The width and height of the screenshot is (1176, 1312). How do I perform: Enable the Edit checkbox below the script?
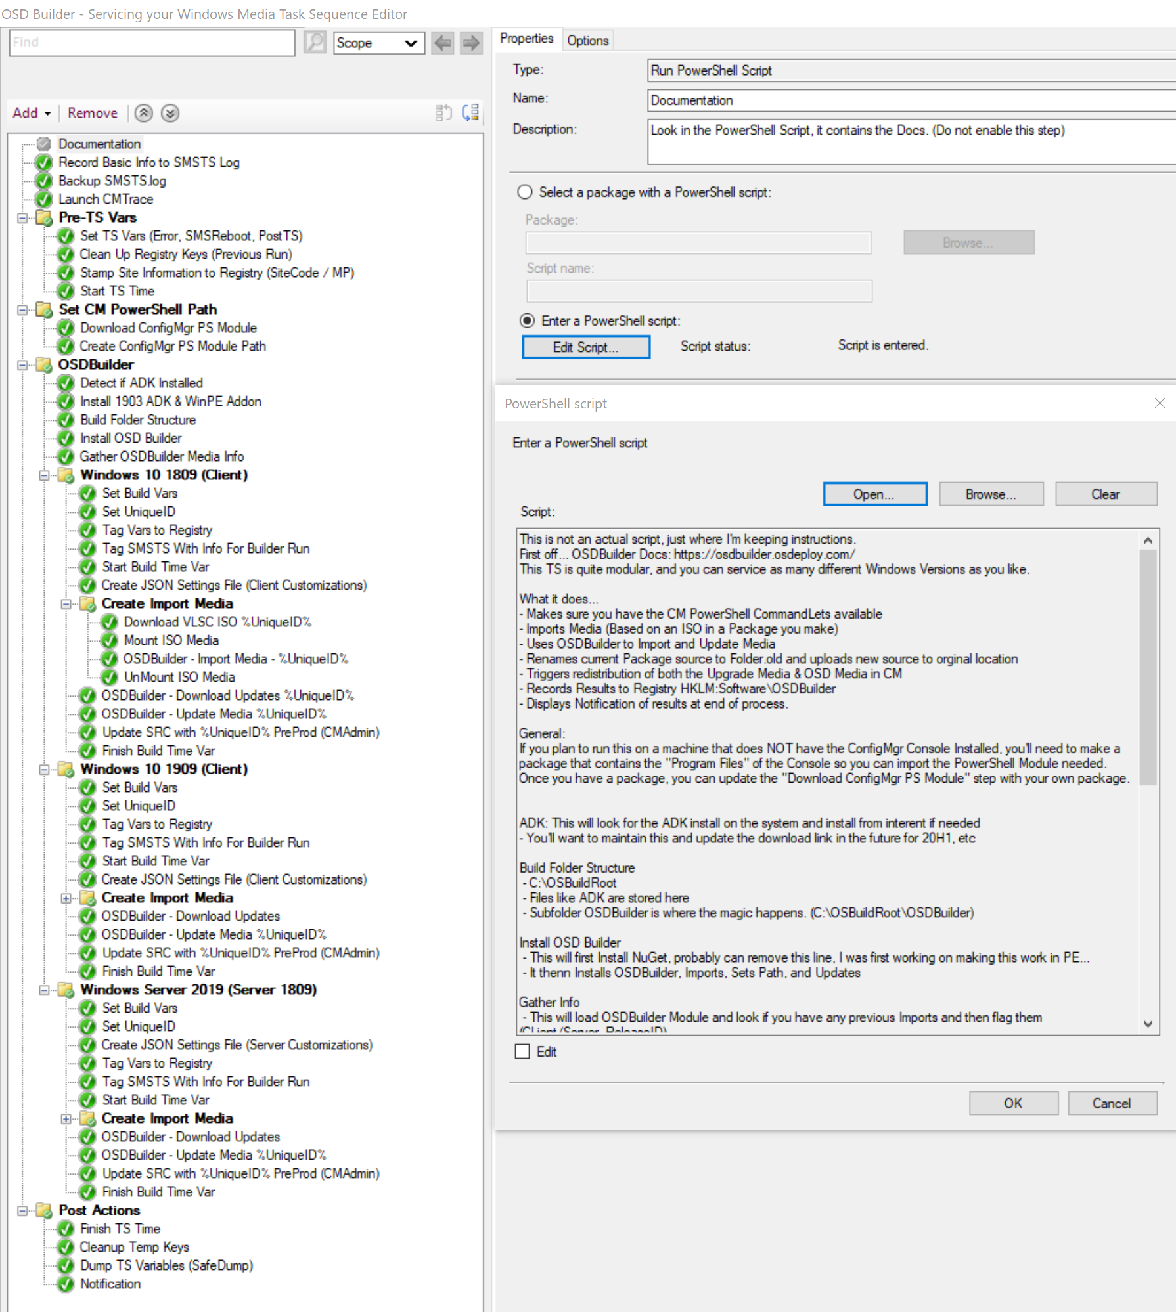click(522, 1051)
